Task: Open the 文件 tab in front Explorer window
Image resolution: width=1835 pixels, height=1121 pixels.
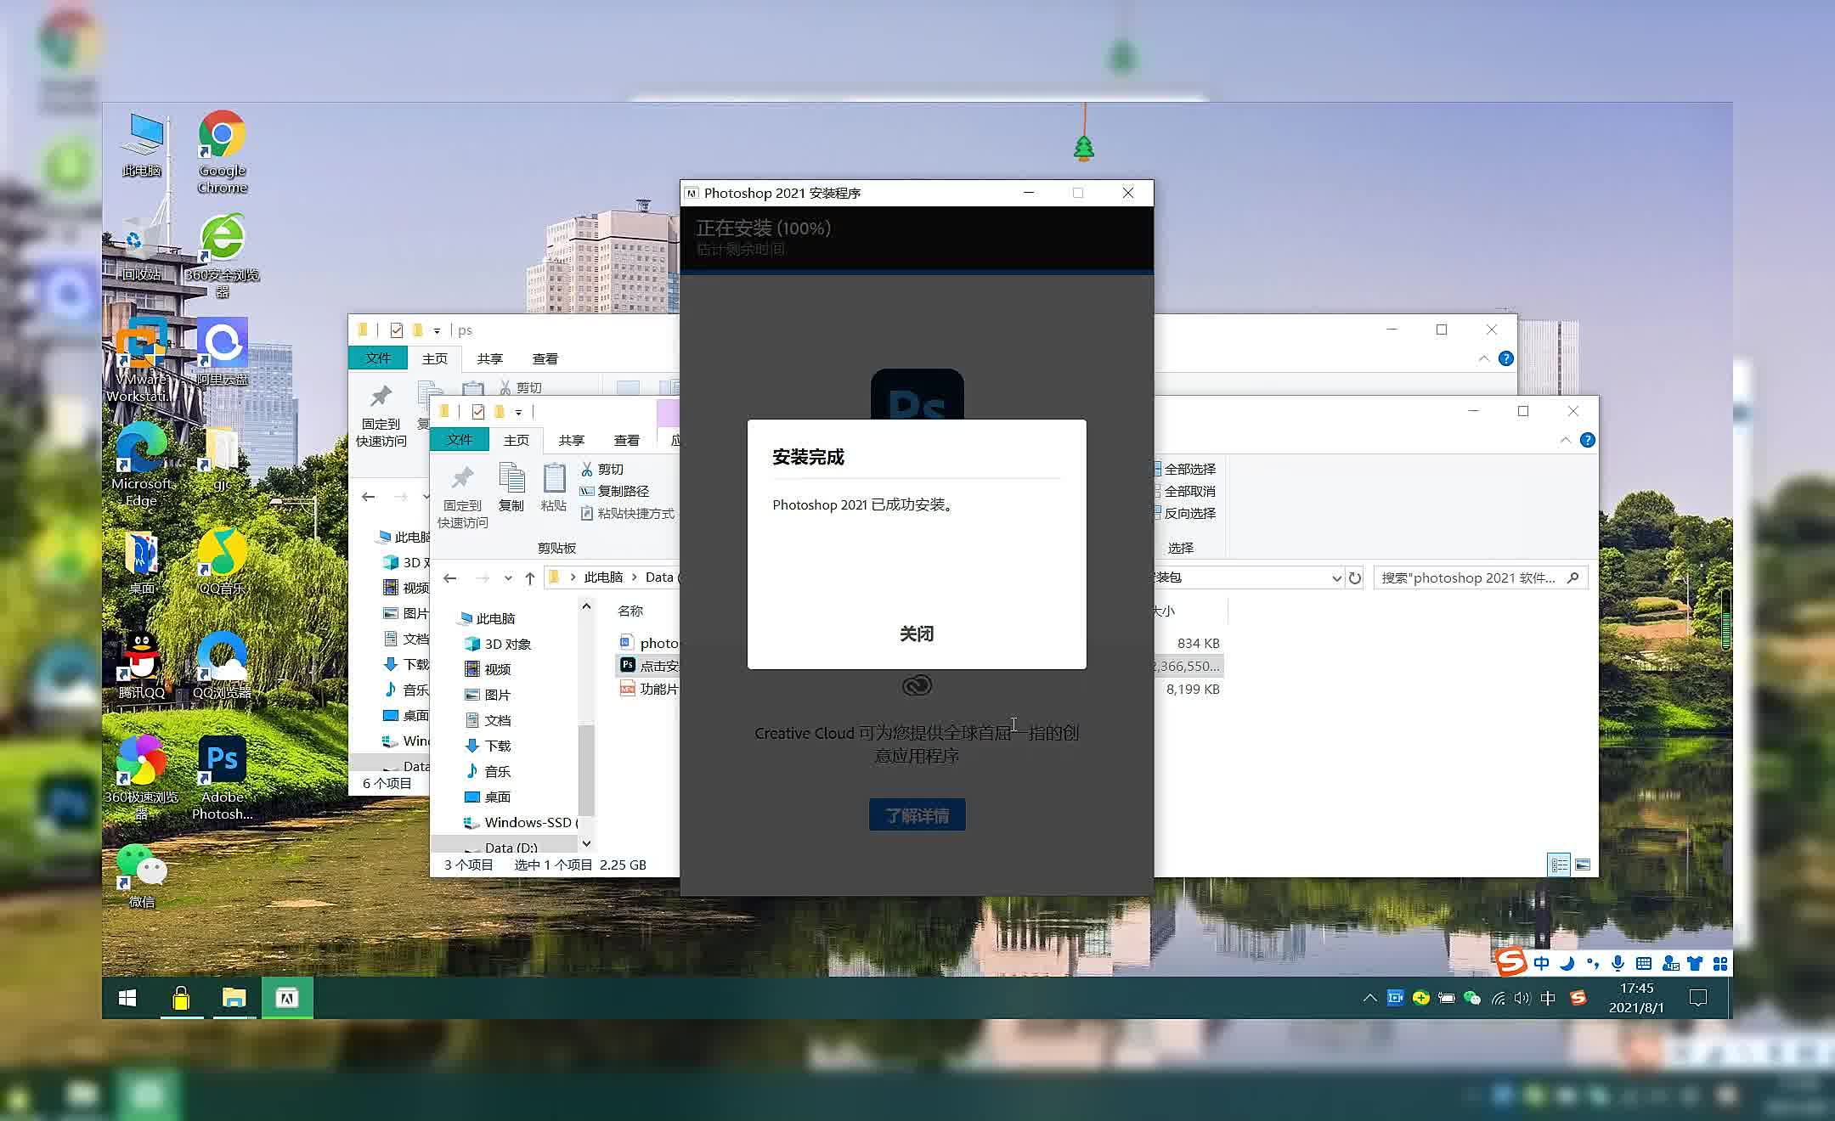Action: coord(459,439)
